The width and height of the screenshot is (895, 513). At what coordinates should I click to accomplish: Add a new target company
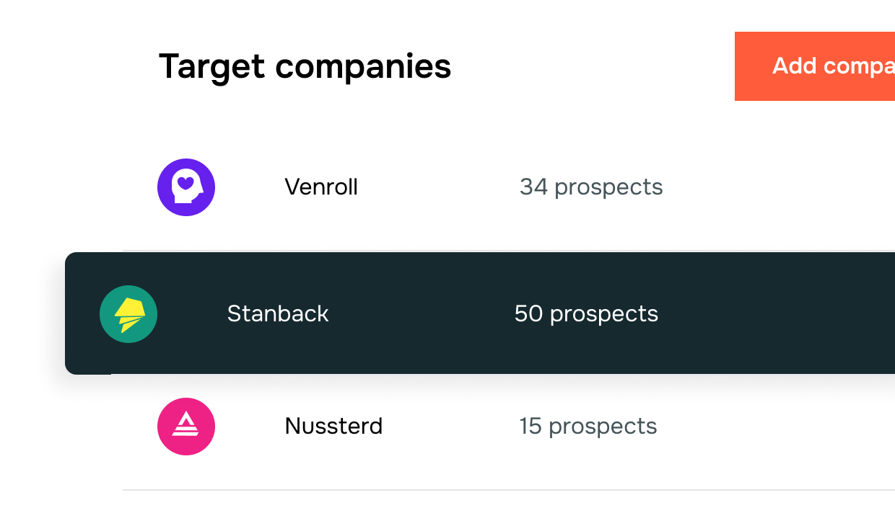(x=815, y=66)
